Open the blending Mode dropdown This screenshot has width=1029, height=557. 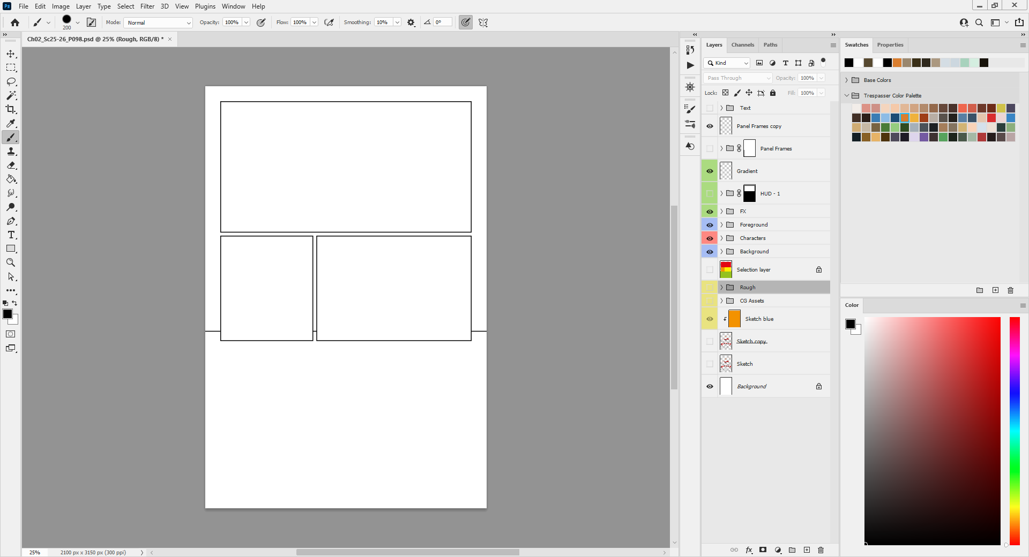tap(158, 22)
